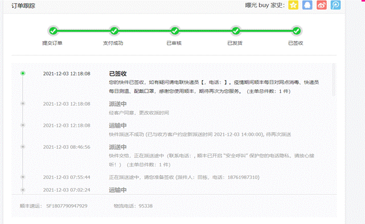Screen dimensions: 365x224
Task: Click the timestamp 2021-12-03 07:55:44
Action: click(x=67, y=177)
